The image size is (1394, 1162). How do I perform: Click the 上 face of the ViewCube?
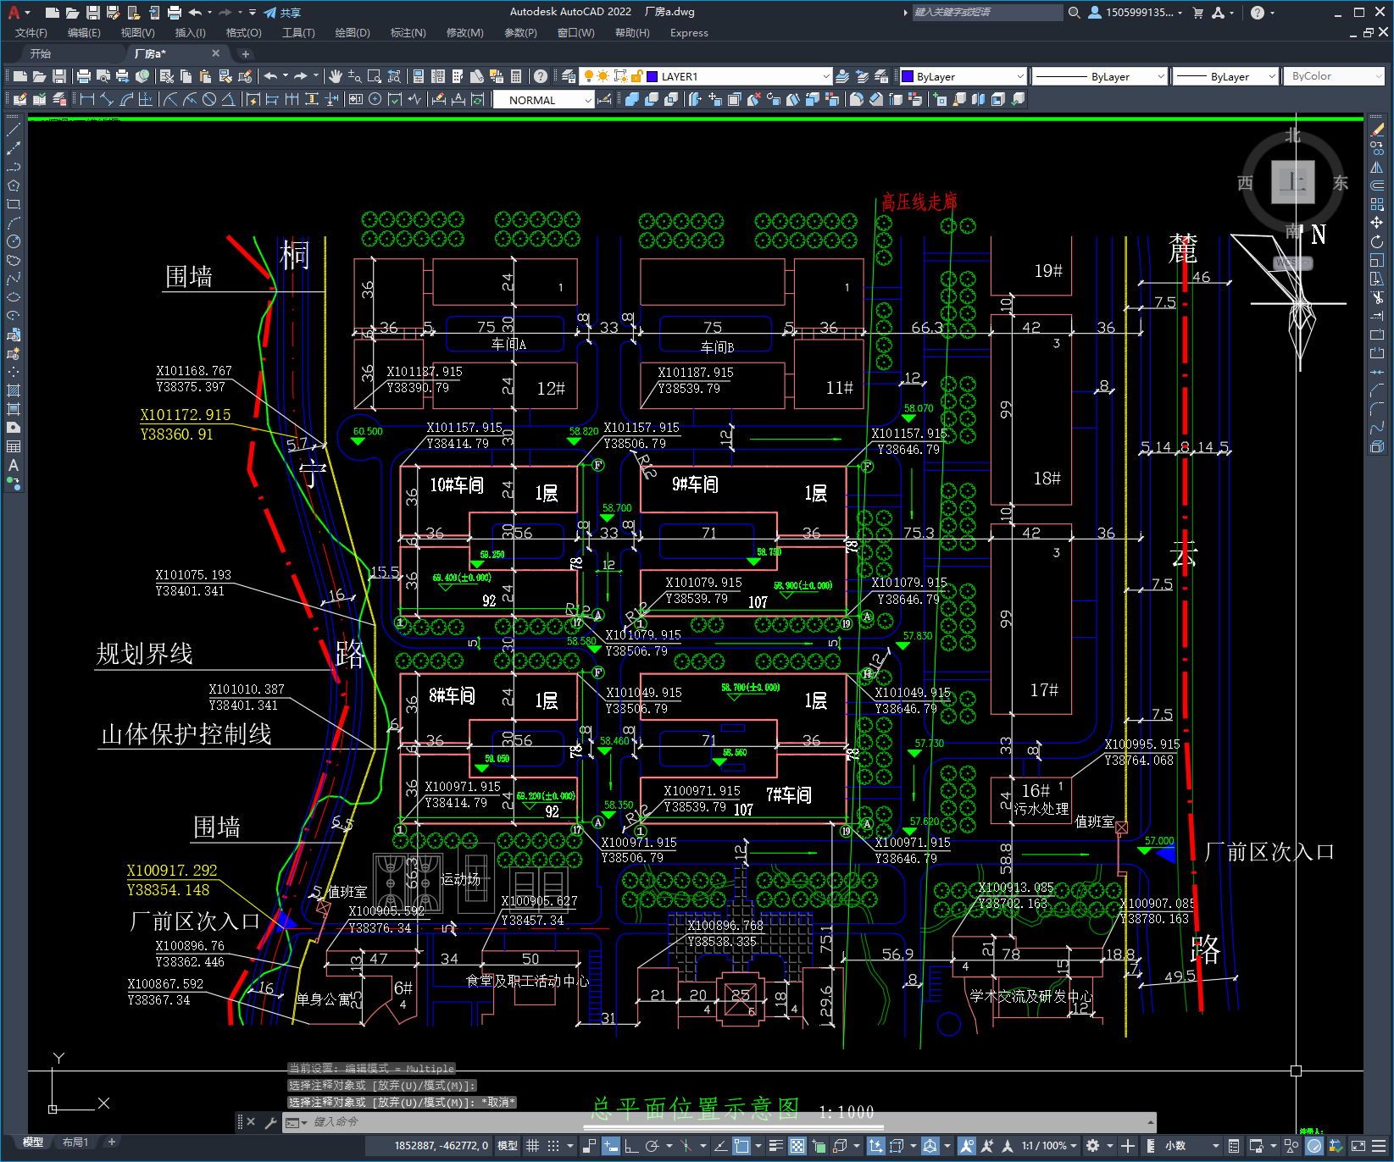pos(1292,182)
